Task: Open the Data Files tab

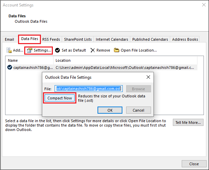Action: click(30, 39)
